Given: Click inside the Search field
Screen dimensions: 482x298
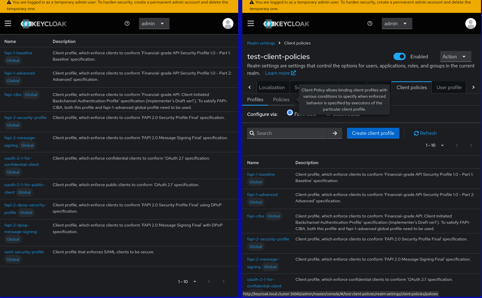Looking at the screenshot, I should [291, 133].
